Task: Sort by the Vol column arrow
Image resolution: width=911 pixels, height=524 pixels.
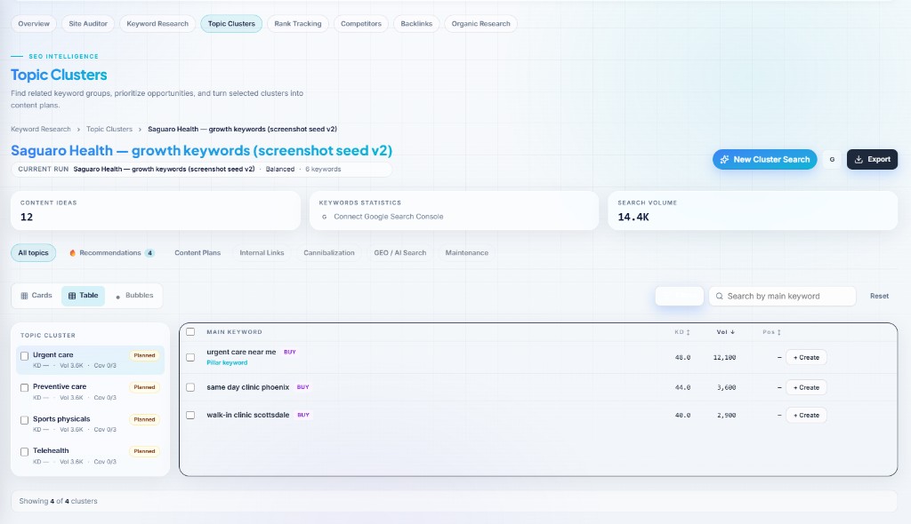Action: [x=732, y=332]
